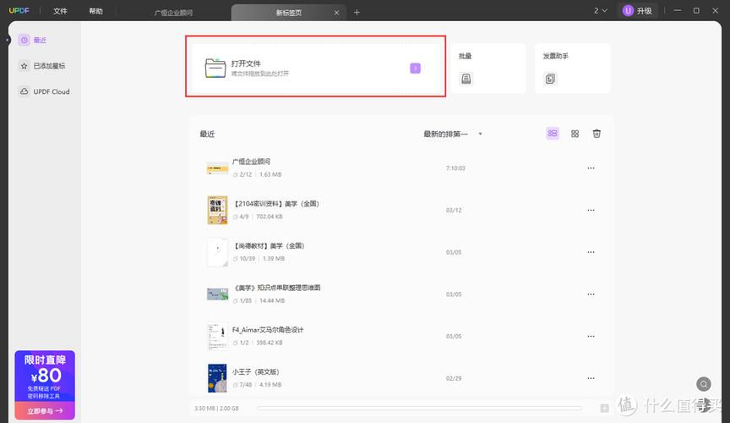This screenshot has height=423, width=730.
Task: Open the 已添加星标 starred files section
Action: [42, 66]
